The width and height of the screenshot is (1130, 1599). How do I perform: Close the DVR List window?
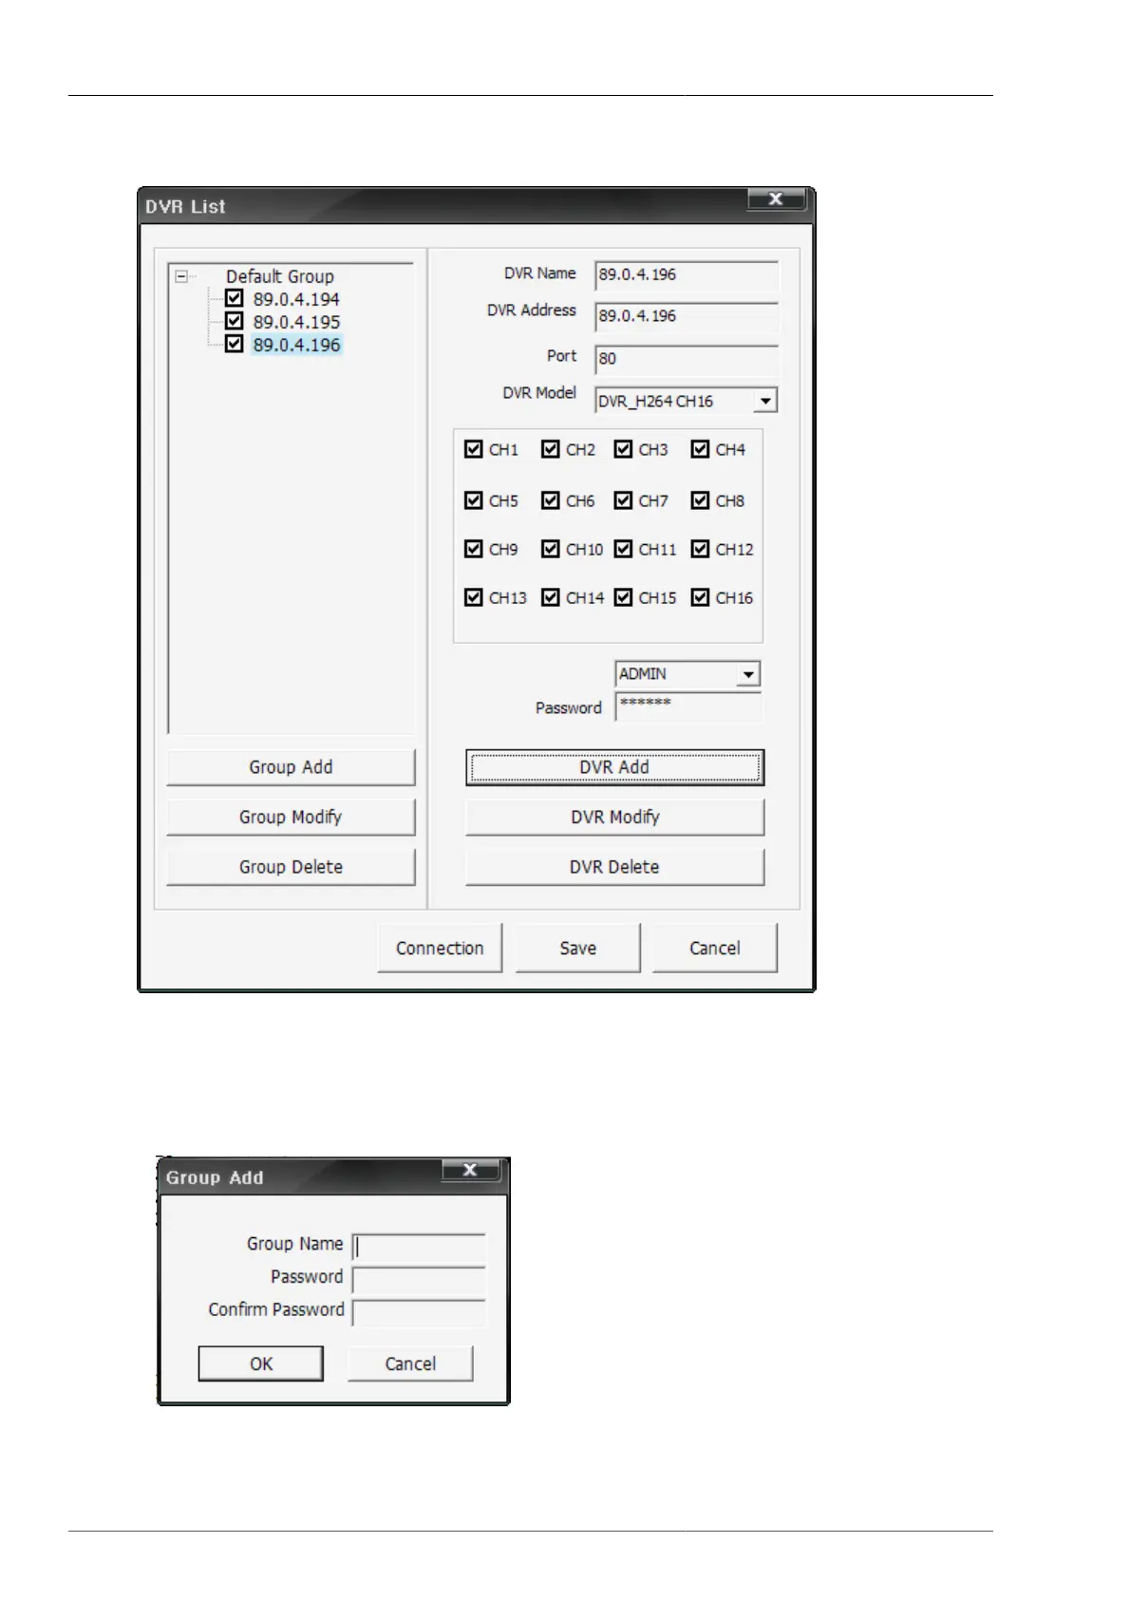point(776,198)
